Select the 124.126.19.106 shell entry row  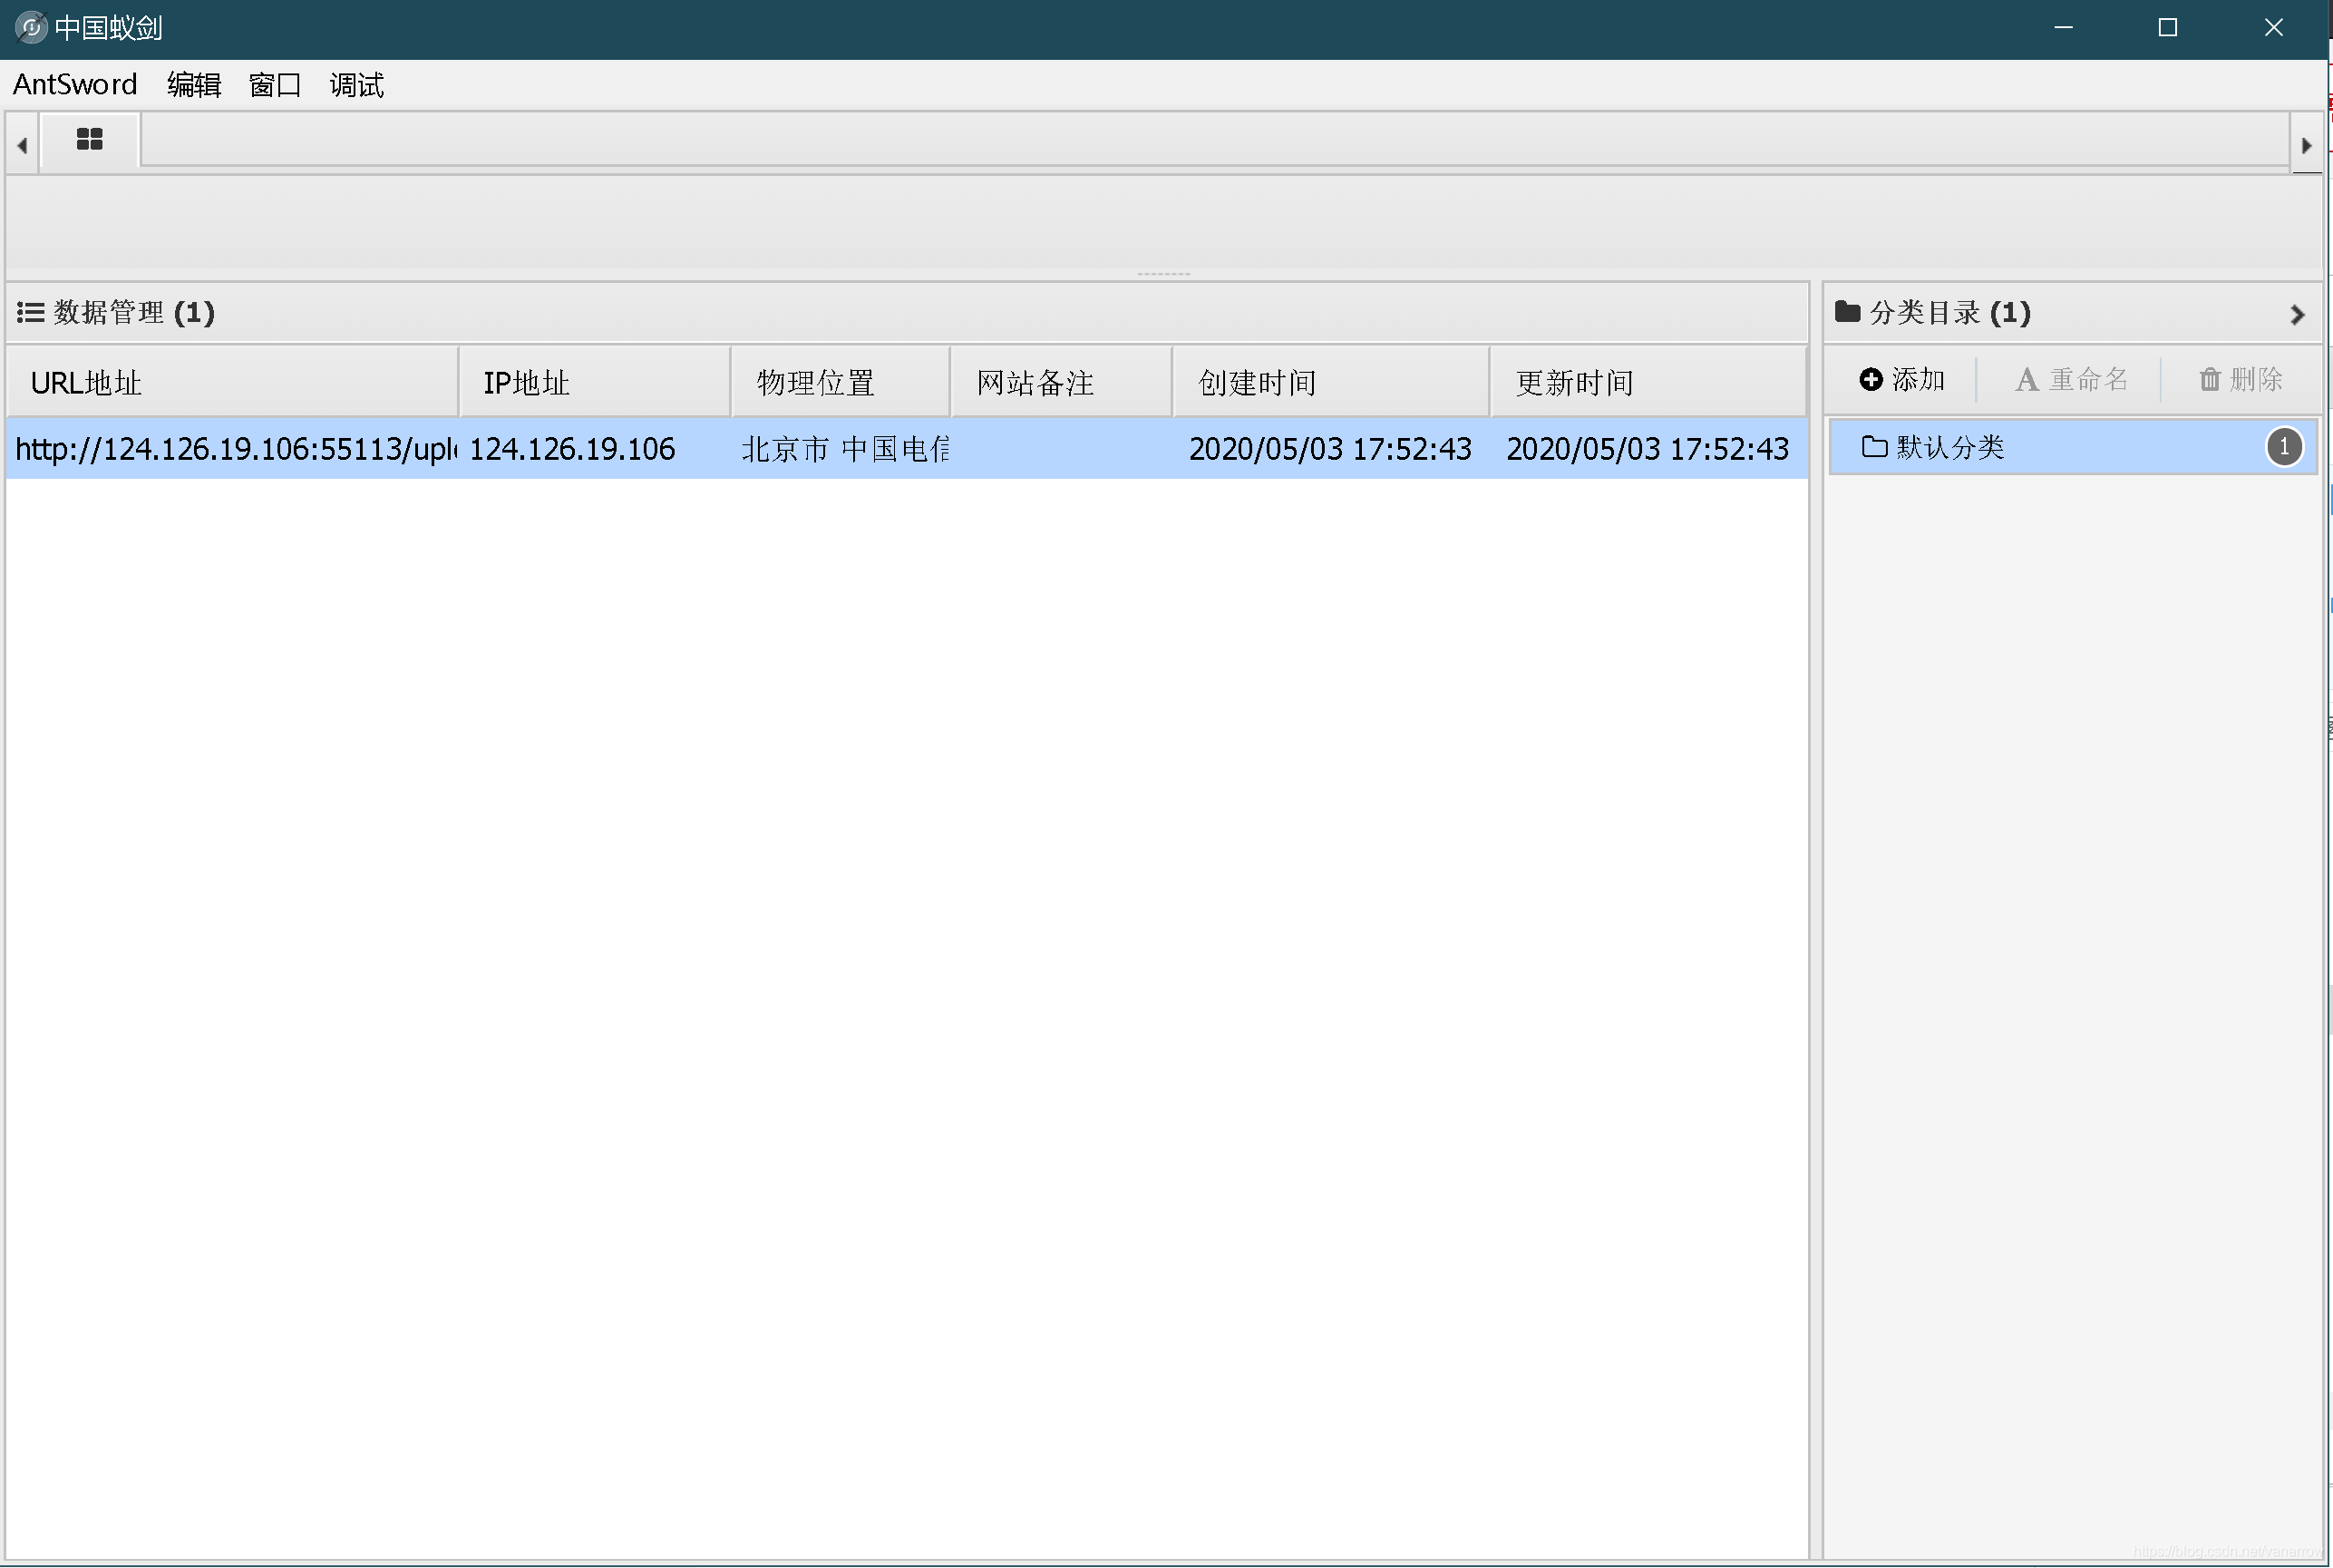tap(572, 449)
